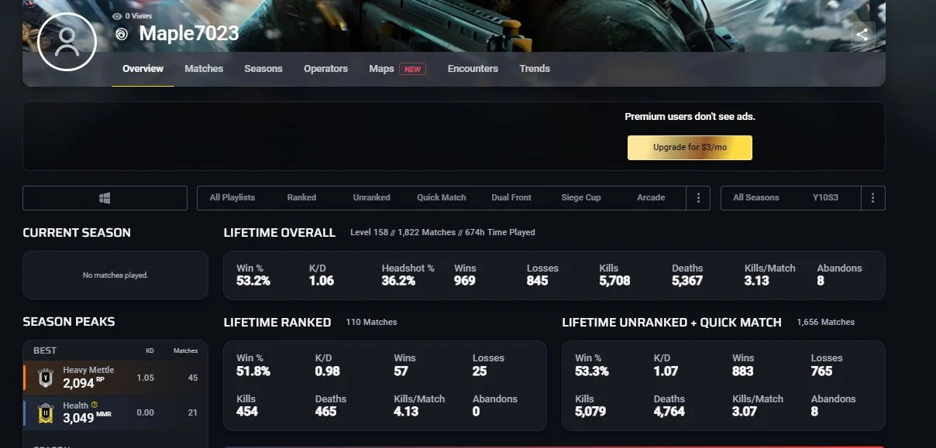Click Upgrade for $3/mo button
Screen dimensions: 936x448
click(x=690, y=147)
